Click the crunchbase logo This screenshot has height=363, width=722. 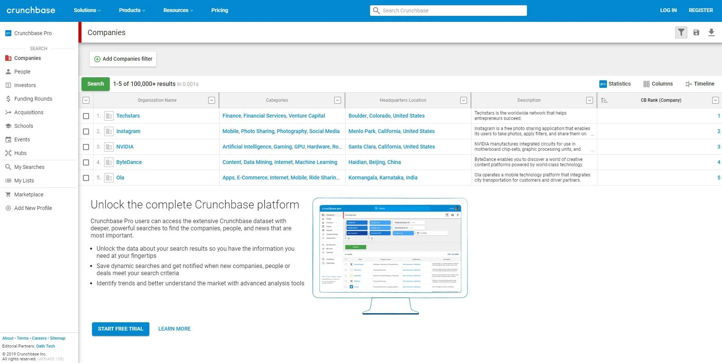[x=31, y=10]
